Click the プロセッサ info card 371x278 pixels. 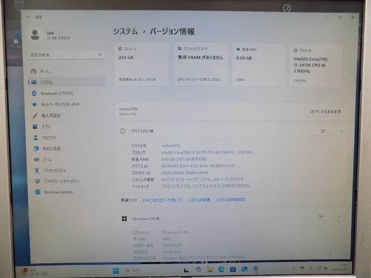(x=315, y=65)
